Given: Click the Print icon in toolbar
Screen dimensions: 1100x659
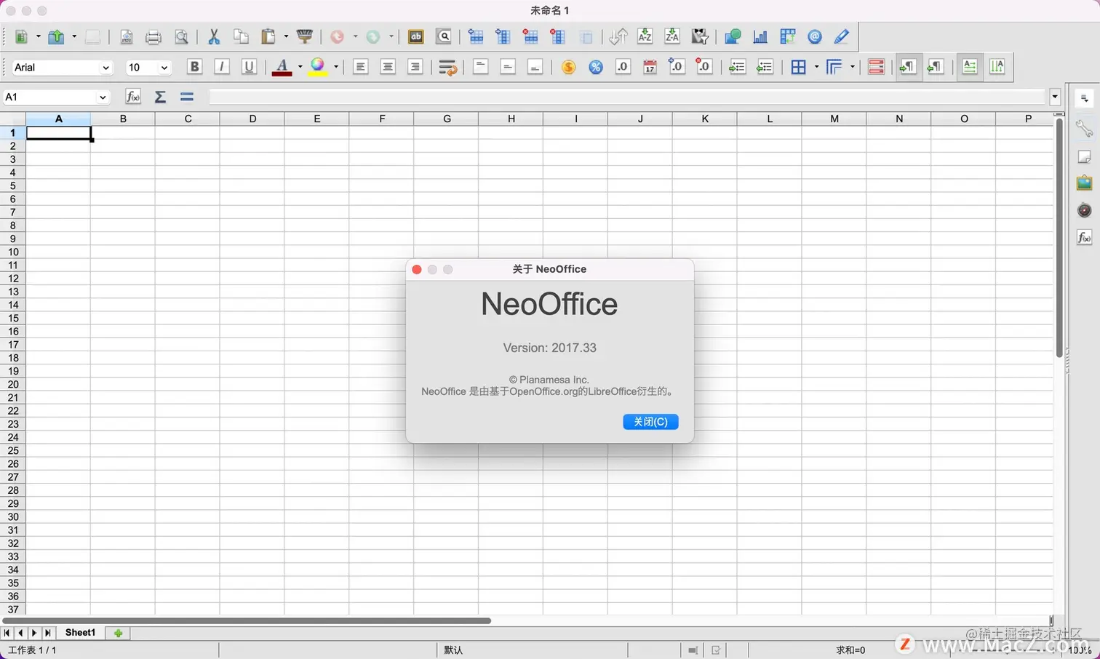Looking at the screenshot, I should (153, 36).
